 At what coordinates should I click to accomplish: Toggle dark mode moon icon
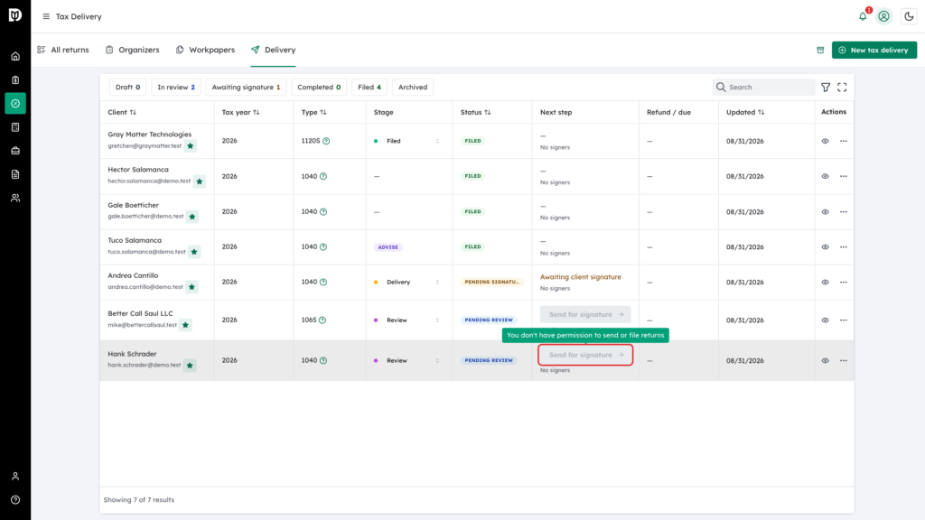click(909, 16)
